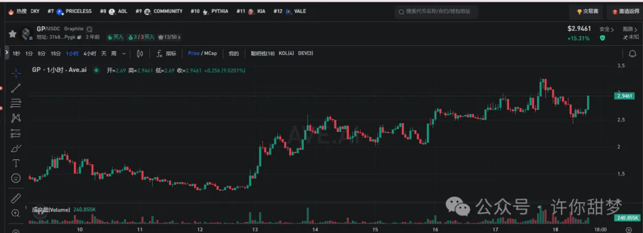
Task: Open trending token #12 VALE
Action: point(289,11)
